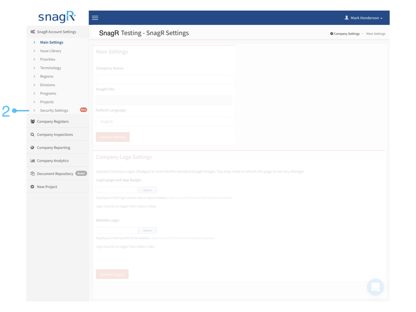Click the people icon for Company Registers
416x312 pixels.
pyautogui.click(x=32, y=121)
